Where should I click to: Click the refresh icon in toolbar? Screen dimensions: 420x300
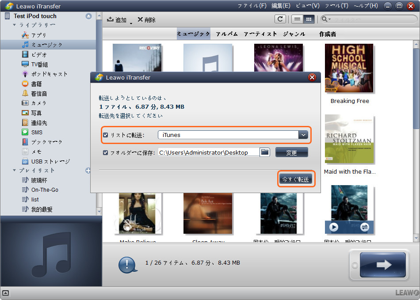(x=280, y=19)
